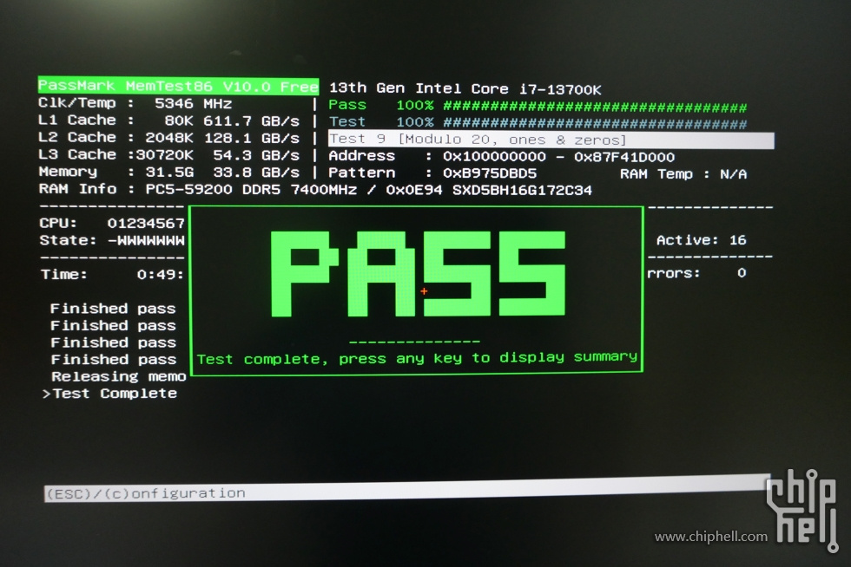
Task: Click the orange plus mouse cursor marker
Action: 424,291
